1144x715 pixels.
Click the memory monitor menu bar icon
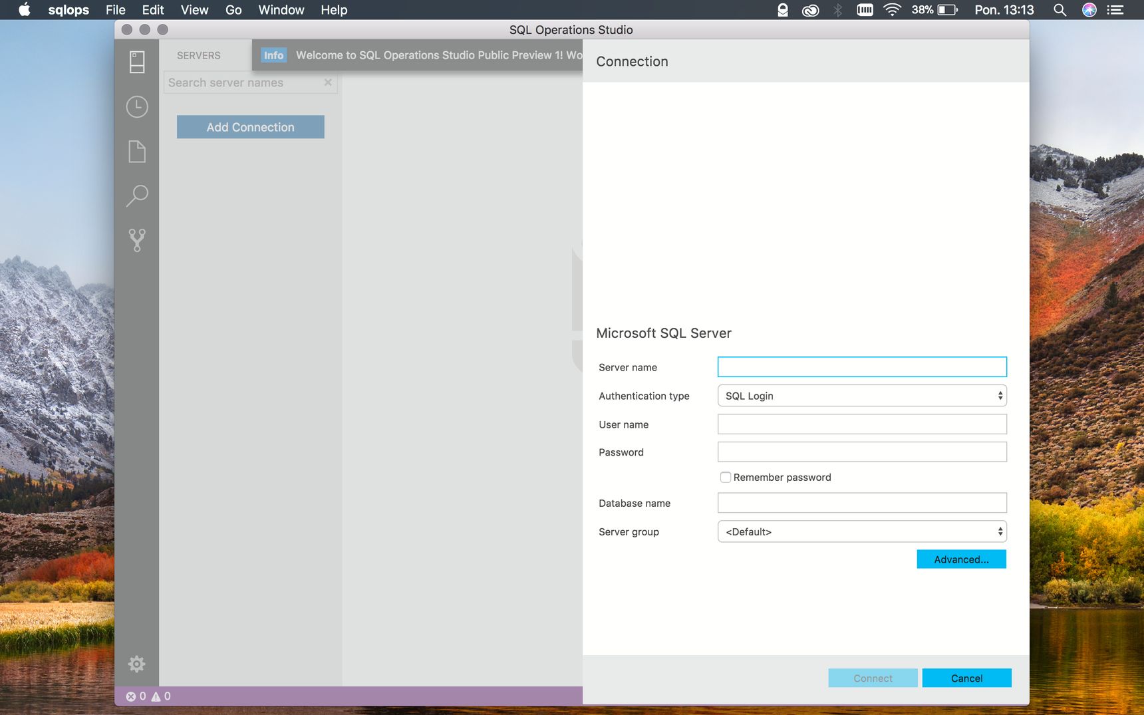[865, 10]
